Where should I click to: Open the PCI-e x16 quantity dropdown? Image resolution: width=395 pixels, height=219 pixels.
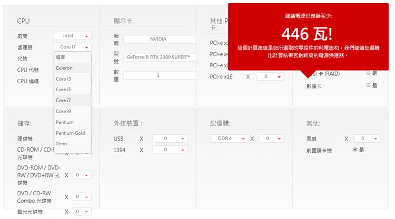click(x=270, y=76)
